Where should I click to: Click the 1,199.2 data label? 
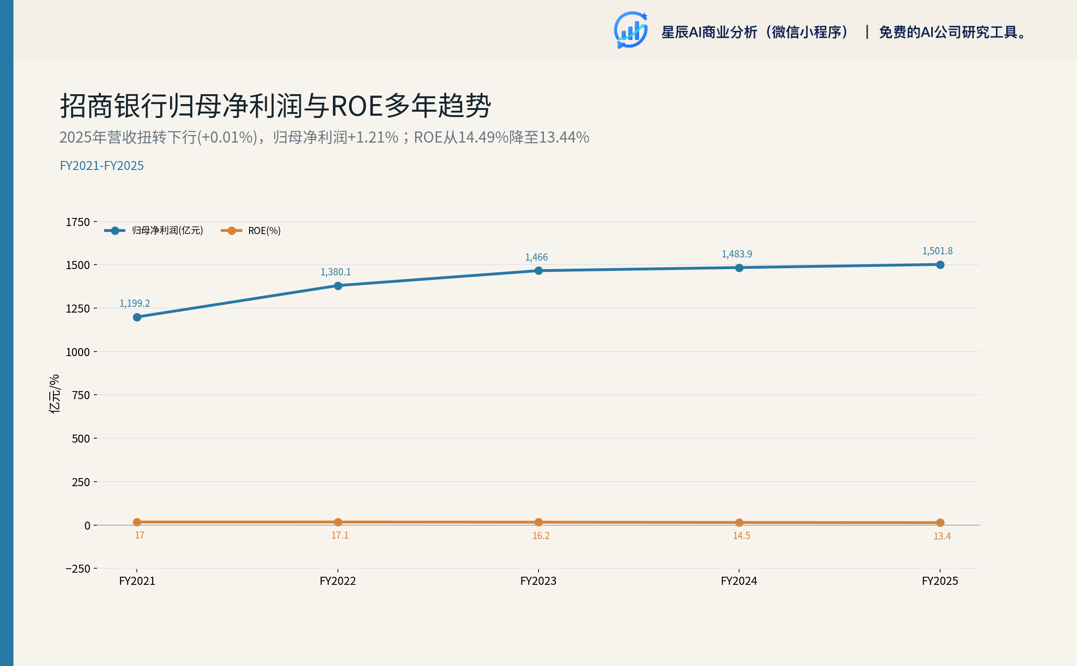pyautogui.click(x=135, y=304)
